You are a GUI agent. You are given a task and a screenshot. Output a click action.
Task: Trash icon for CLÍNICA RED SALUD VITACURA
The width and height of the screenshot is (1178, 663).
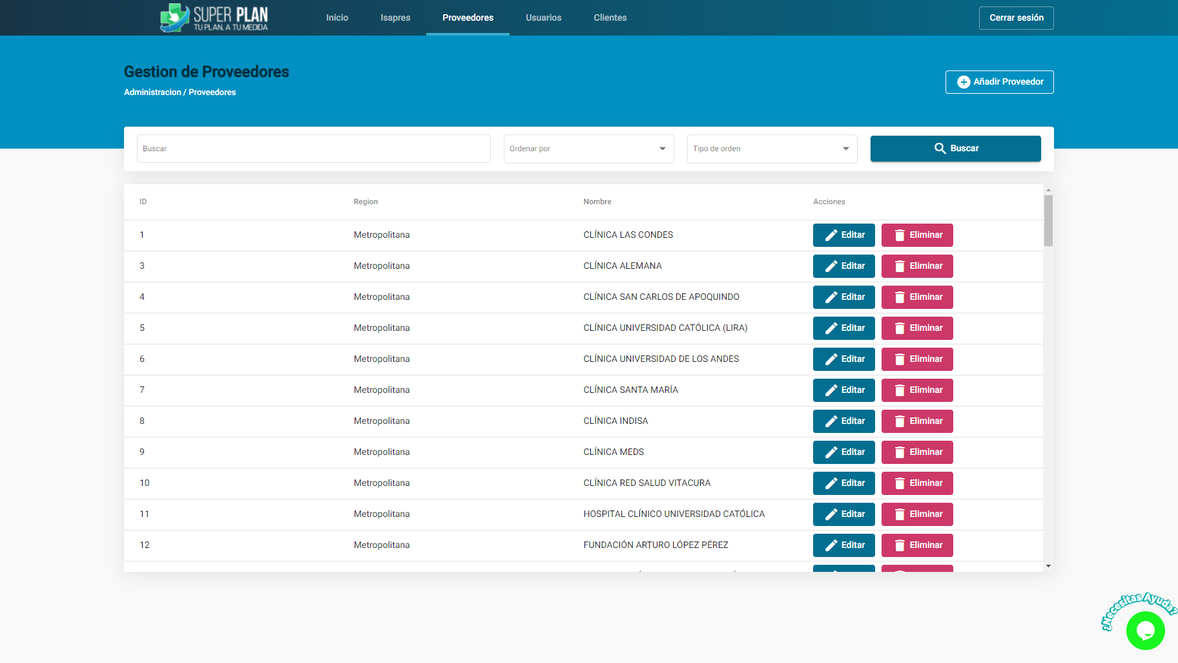[x=899, y=483]
